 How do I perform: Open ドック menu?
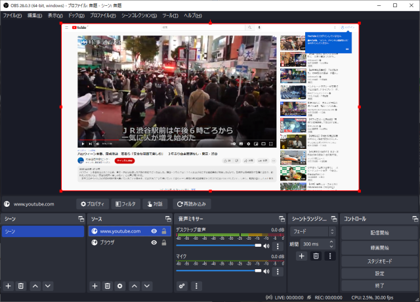76,16
